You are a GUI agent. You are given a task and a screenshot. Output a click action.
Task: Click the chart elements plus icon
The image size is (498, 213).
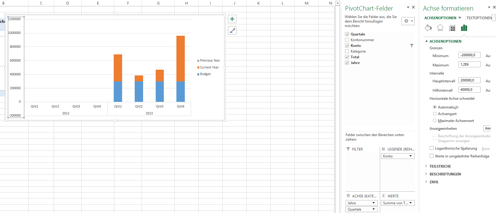click(232, 19)
